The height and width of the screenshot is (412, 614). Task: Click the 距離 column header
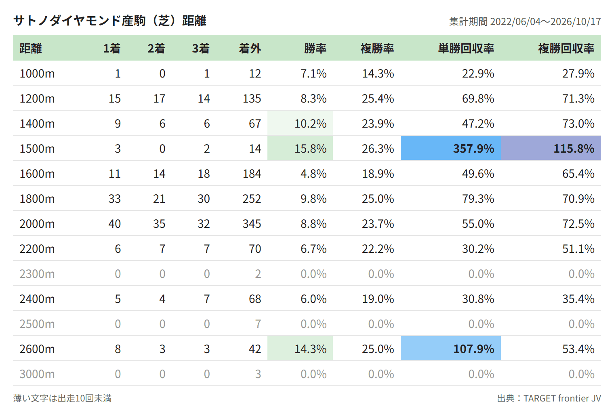click(x=31, y=48)
